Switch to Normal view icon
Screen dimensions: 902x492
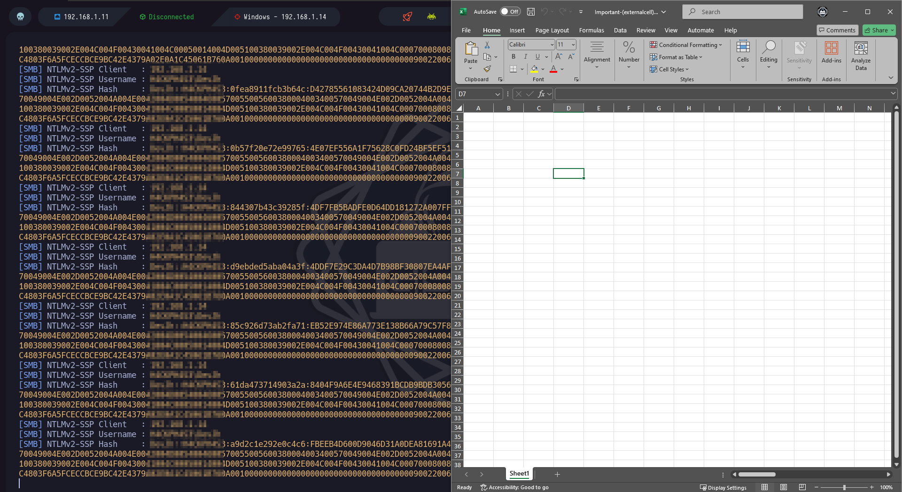[765, 487]
